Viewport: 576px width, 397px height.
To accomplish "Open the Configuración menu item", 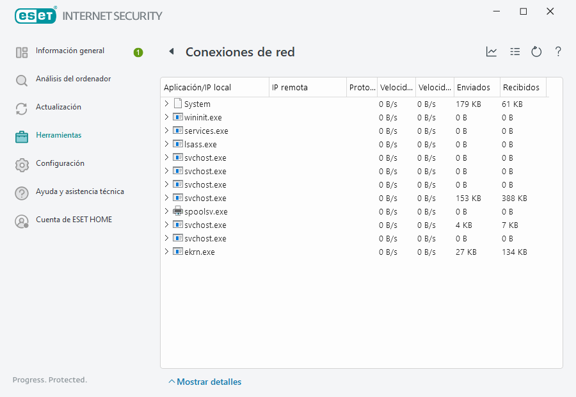I will pyautogui.click(x=60, y=163).
